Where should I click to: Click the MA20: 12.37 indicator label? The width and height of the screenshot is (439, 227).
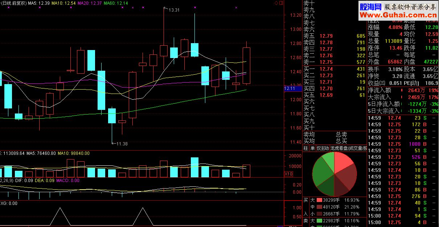[x=90, y=3]
